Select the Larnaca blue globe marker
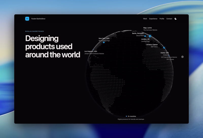Image resolution: width=203 pixels, height=138 pixels. [x=164, y=48]
